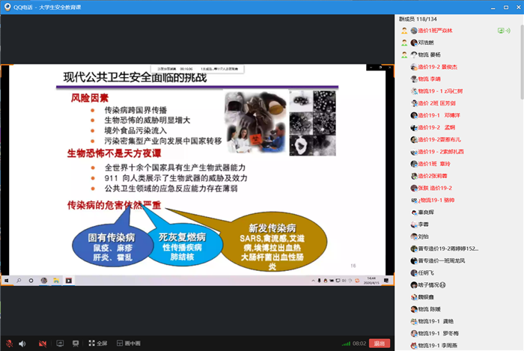524x351 pixels.
Task: Enable 画中画 picture-in-picture mode
Action: [x=129, y=343]
